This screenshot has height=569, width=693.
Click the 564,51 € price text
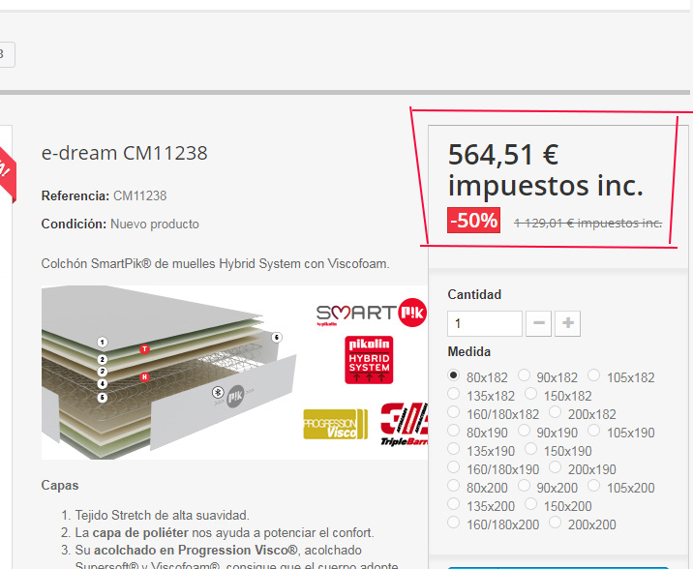click(x=503, y=155)
